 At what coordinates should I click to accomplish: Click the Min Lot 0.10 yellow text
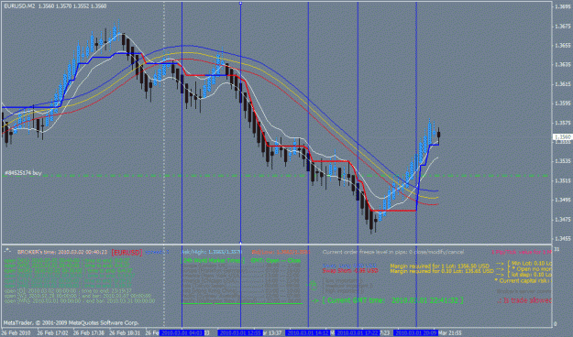pyautogui.click(x=532, y=263)
